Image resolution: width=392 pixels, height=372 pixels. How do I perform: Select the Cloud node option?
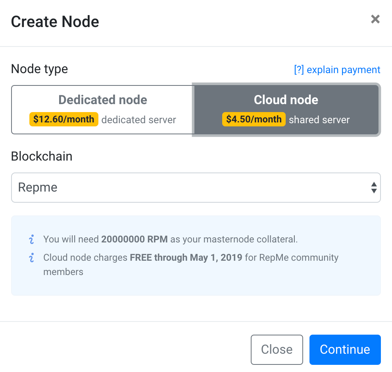pyautogui.click(x=286, y=109)
